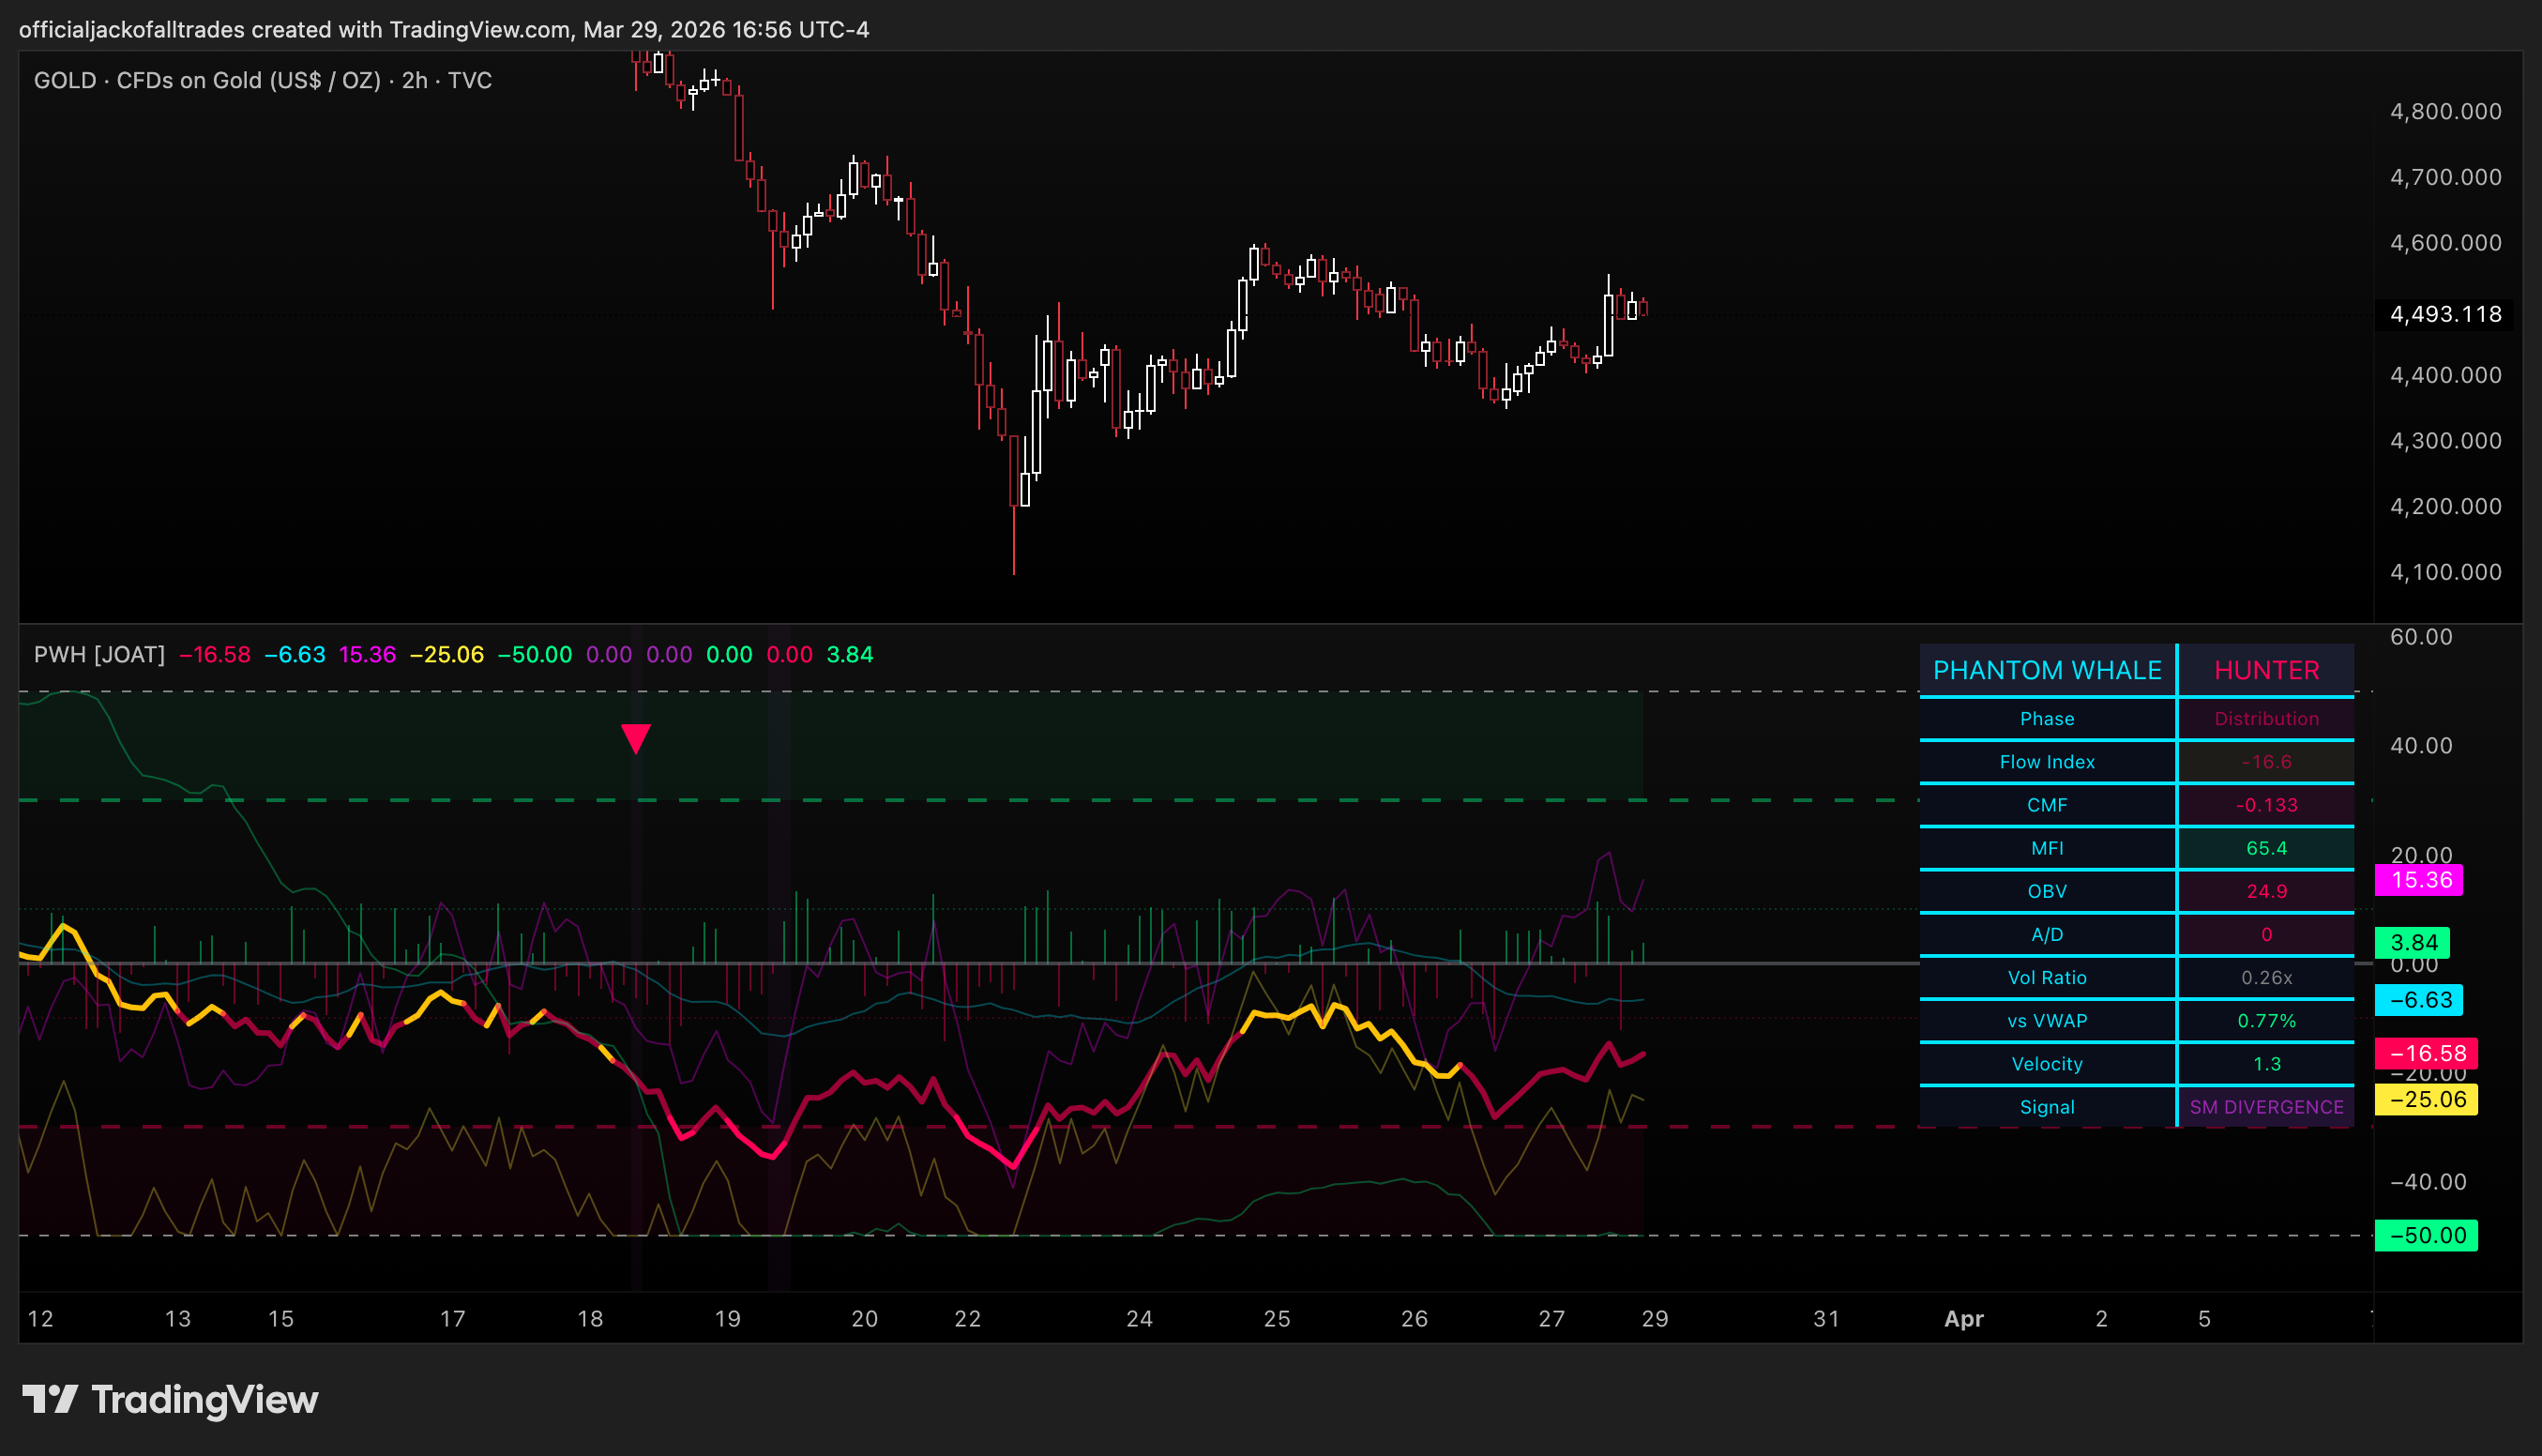Click date 27 on the time axis
The image size is (2542, 1456).
(1551, 1319)
